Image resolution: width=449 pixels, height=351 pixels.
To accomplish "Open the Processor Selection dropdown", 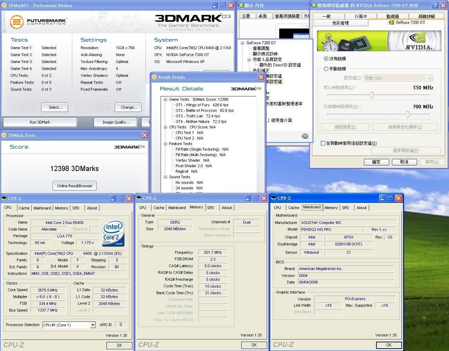I will (x=92, y=325).
